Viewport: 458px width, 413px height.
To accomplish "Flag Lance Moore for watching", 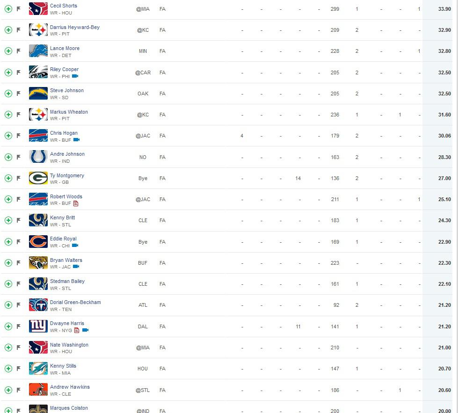I will (x=19, y=51).
